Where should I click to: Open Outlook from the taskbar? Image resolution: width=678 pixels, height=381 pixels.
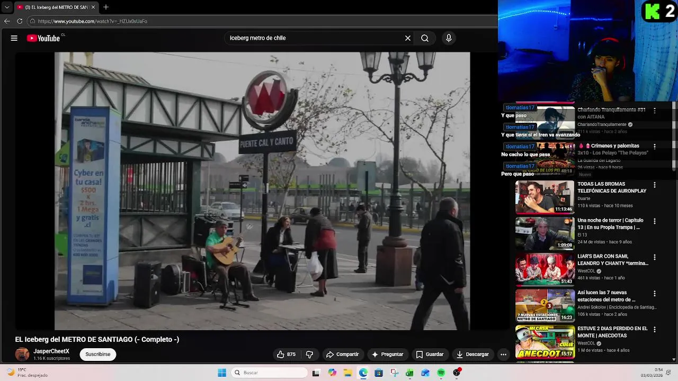425,373
